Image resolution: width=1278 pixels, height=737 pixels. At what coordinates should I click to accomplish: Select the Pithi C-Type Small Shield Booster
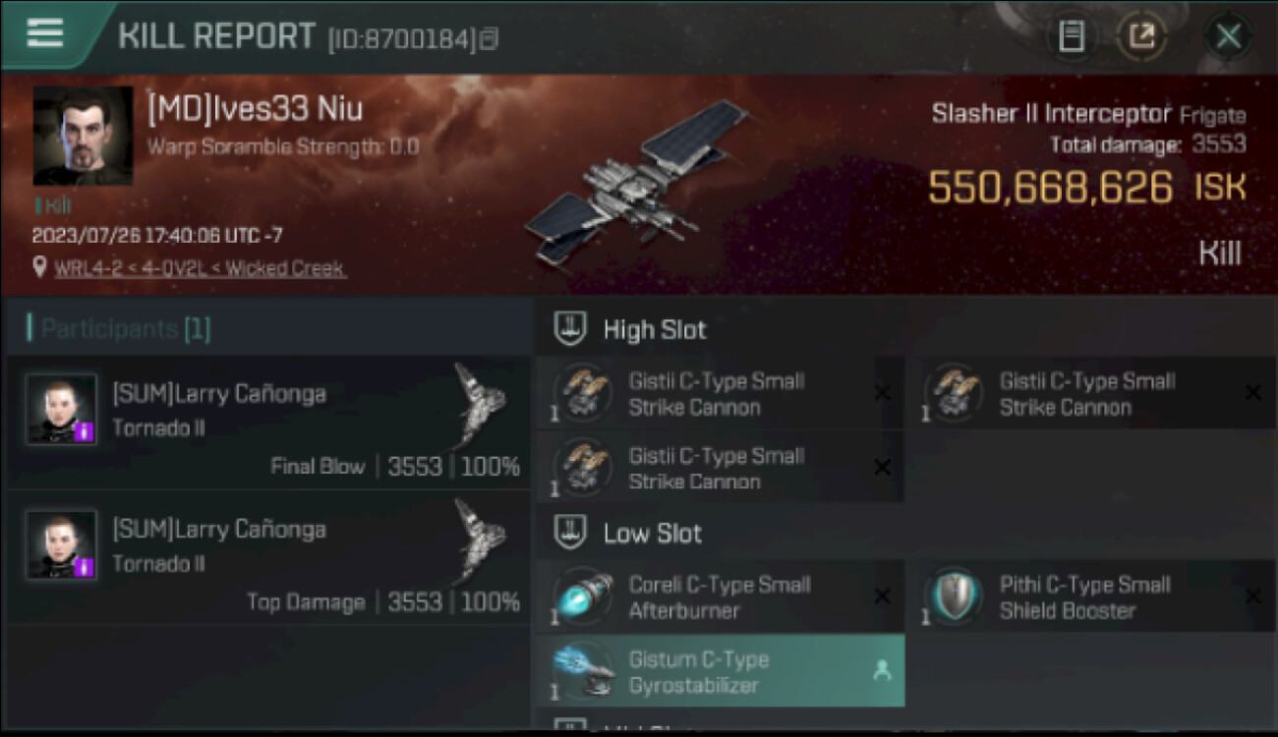[1090, 596]
